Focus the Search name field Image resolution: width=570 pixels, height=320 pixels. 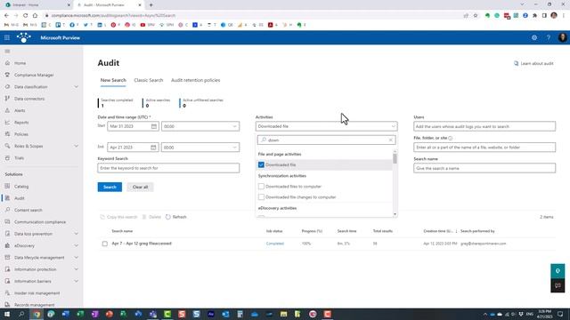tap(484, 168)
